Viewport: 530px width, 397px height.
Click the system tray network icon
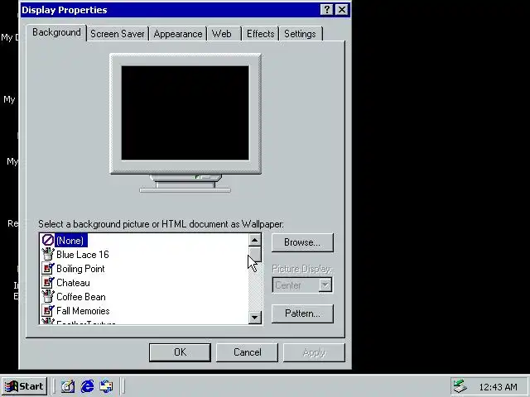pos(460,386)
